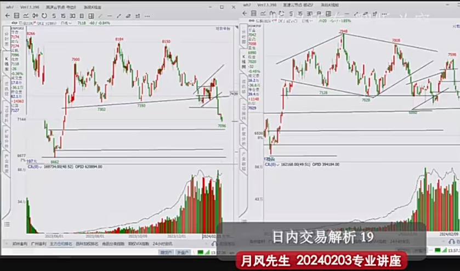Switch to 主力合约排名 bottom tab
Screen dimensions: 460x271
click(61, 244)
